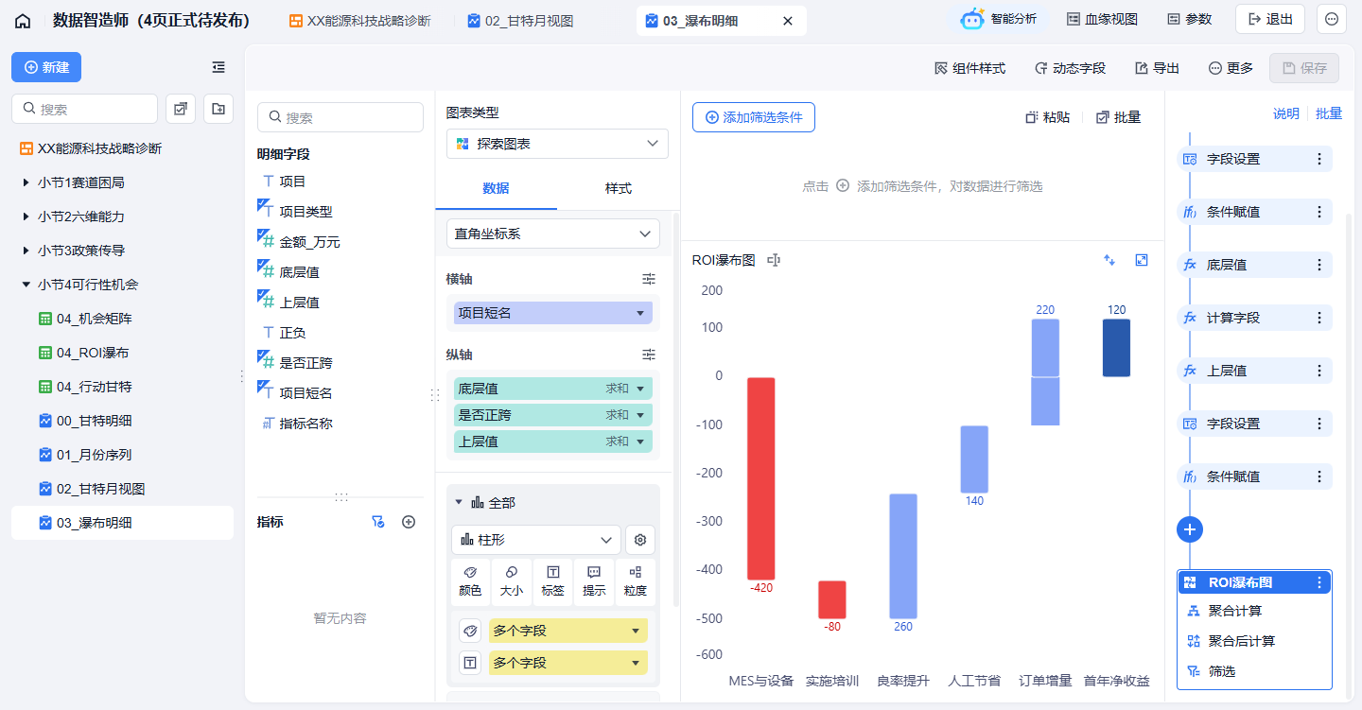Click the 说明 link

coord(1286,113)
